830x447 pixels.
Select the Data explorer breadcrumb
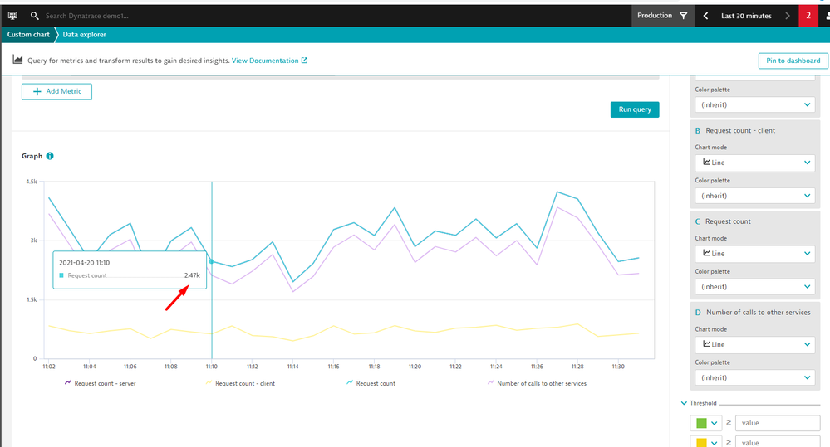point(84,35)
